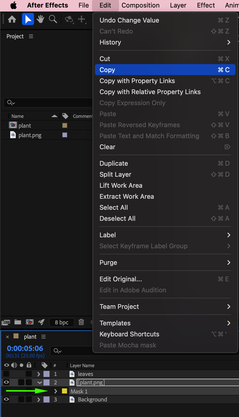The width and height of the screenshot is (239, 417).
Task: Expand the leaves layer twirl arrow
Action: tap(38, 374)
